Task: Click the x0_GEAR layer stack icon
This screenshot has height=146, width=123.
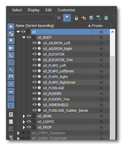Action: [34, 116]
